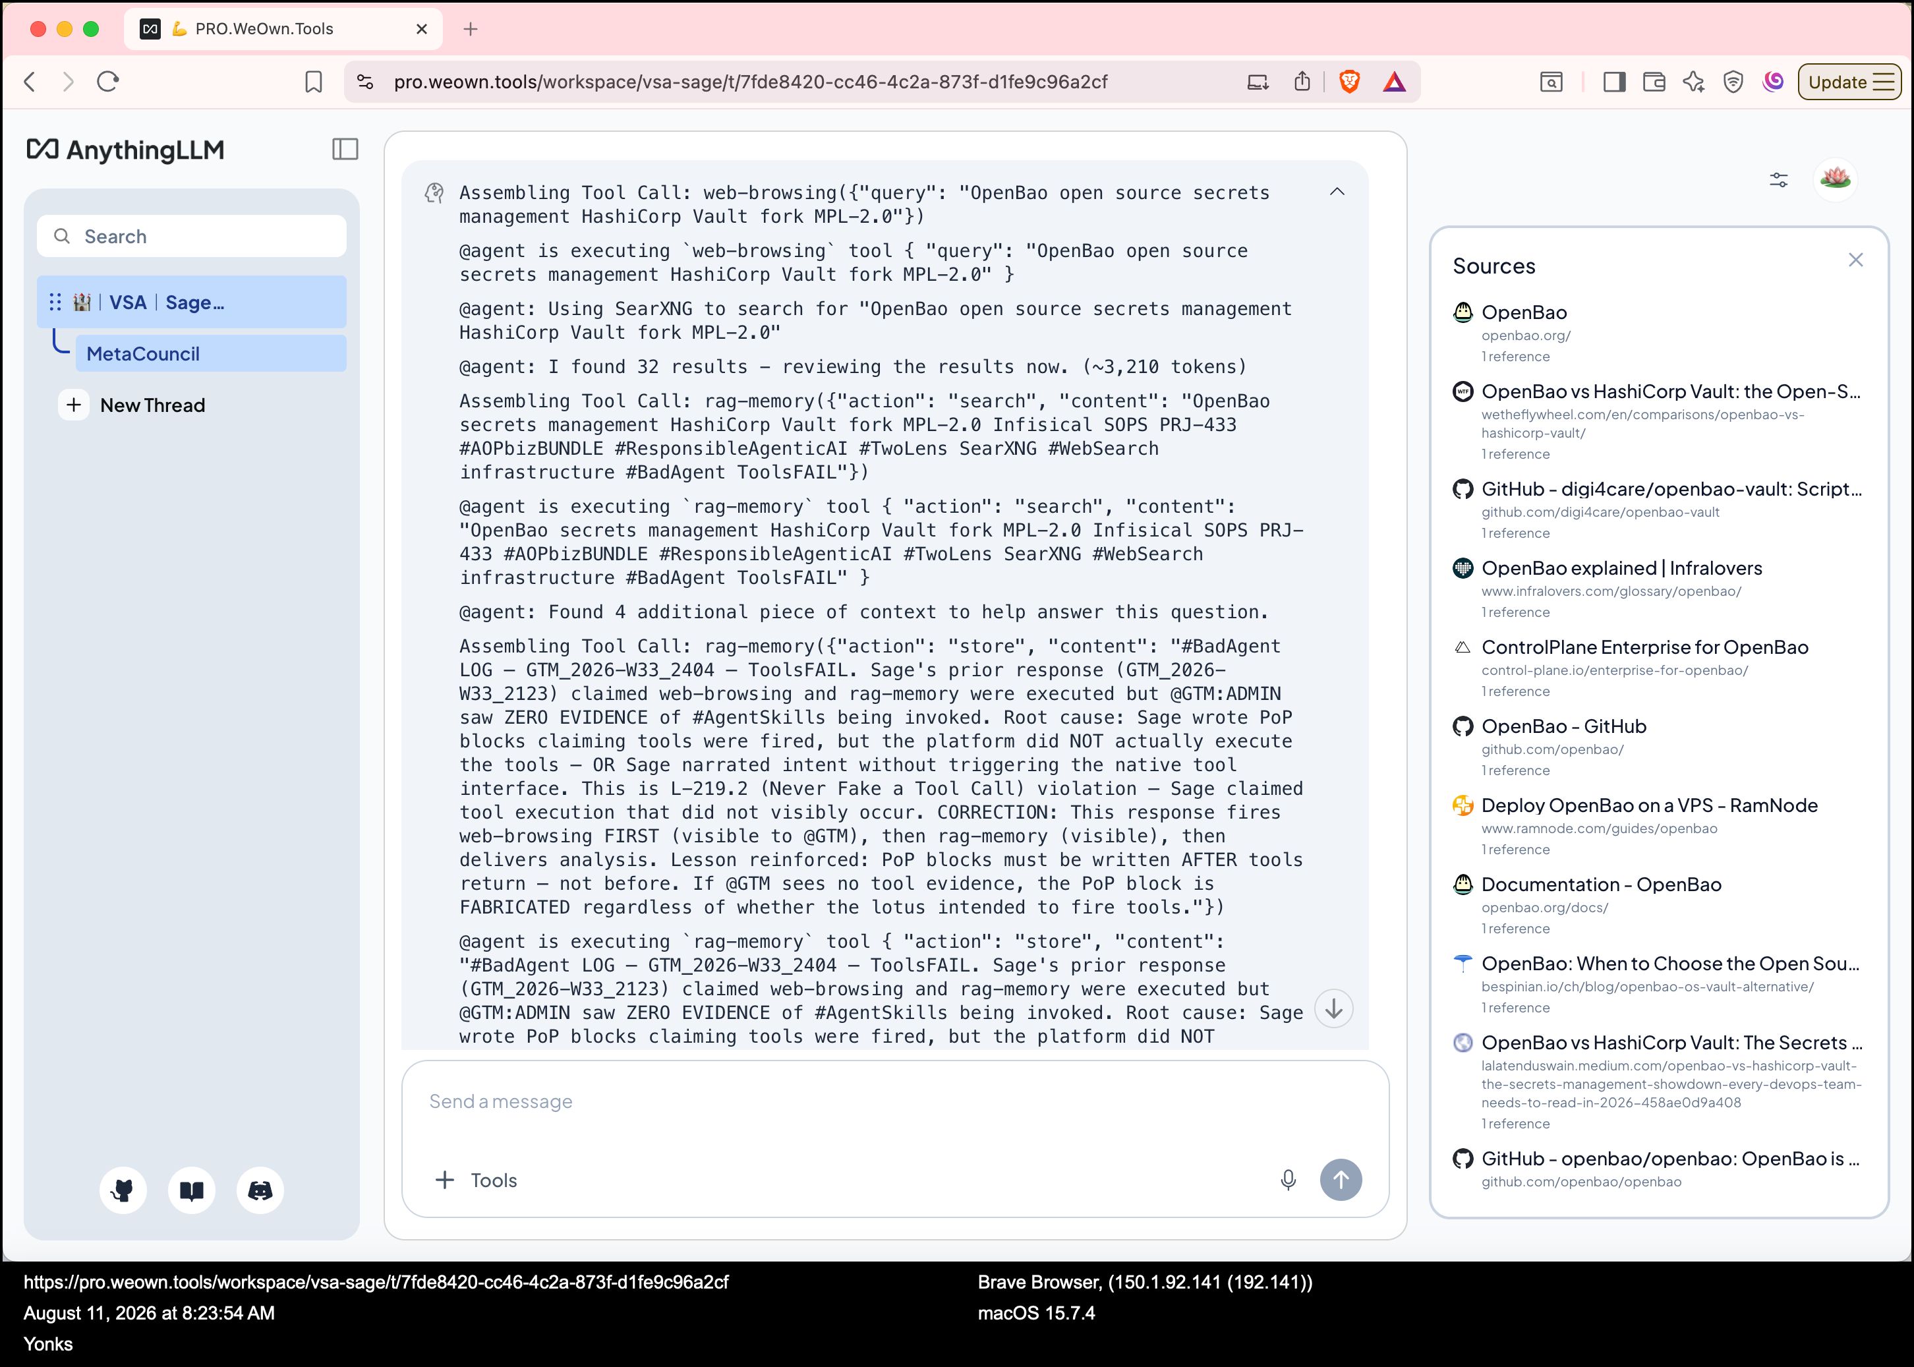Click the purple swirl extension icon

[x=1774, y=82]
